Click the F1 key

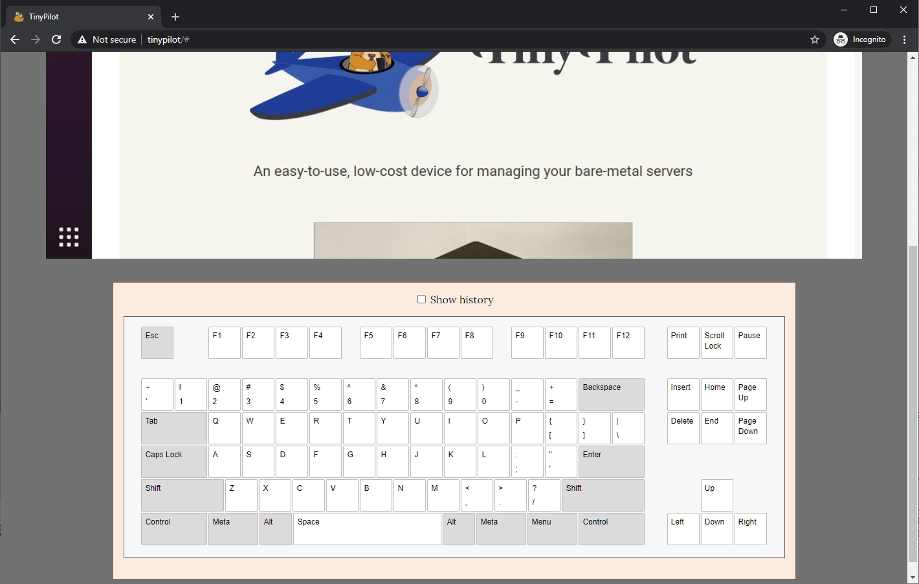pyautogui.click(x=225, y=343)
